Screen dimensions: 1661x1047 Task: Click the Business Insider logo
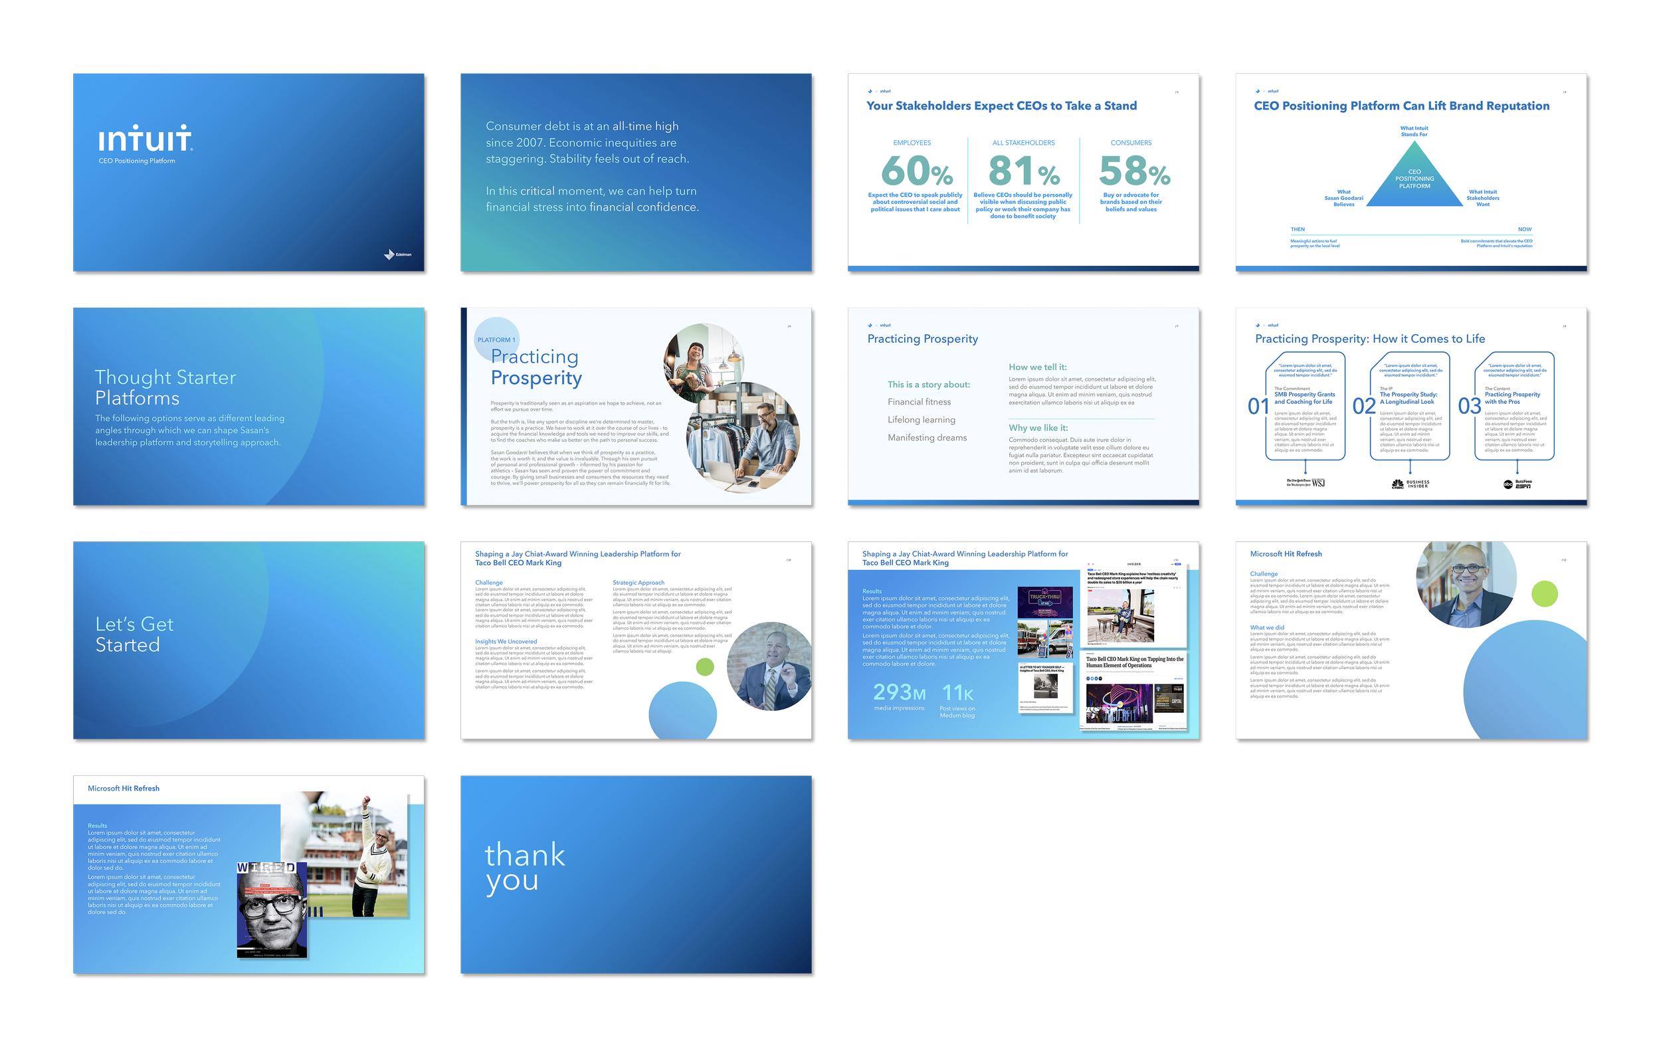[1418, 484]
